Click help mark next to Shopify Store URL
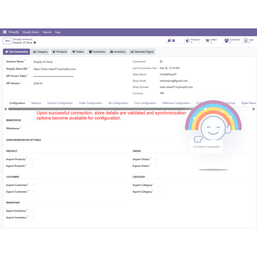The image size is (257, 257). [28, 68]
